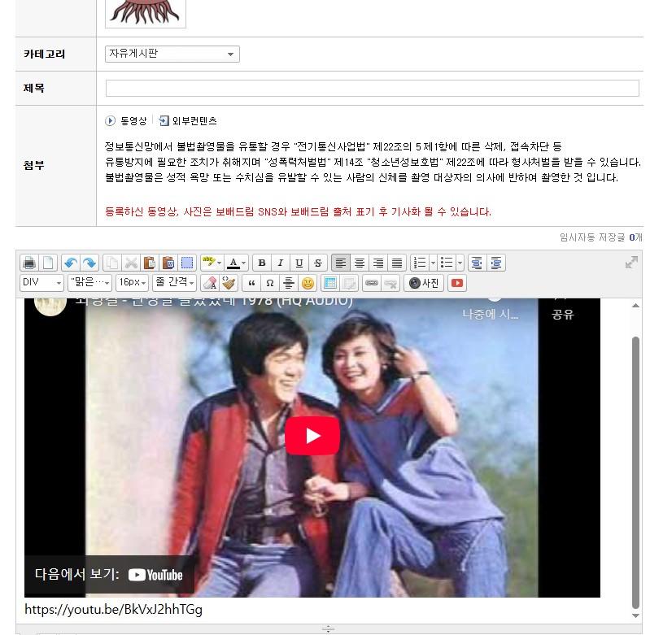The image size is (650, 635).
Task: Open font color dropdown arrow
Action: (x=244, y=263)
